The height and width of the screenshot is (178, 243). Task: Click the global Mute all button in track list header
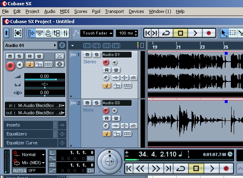(x=87, y=46)
